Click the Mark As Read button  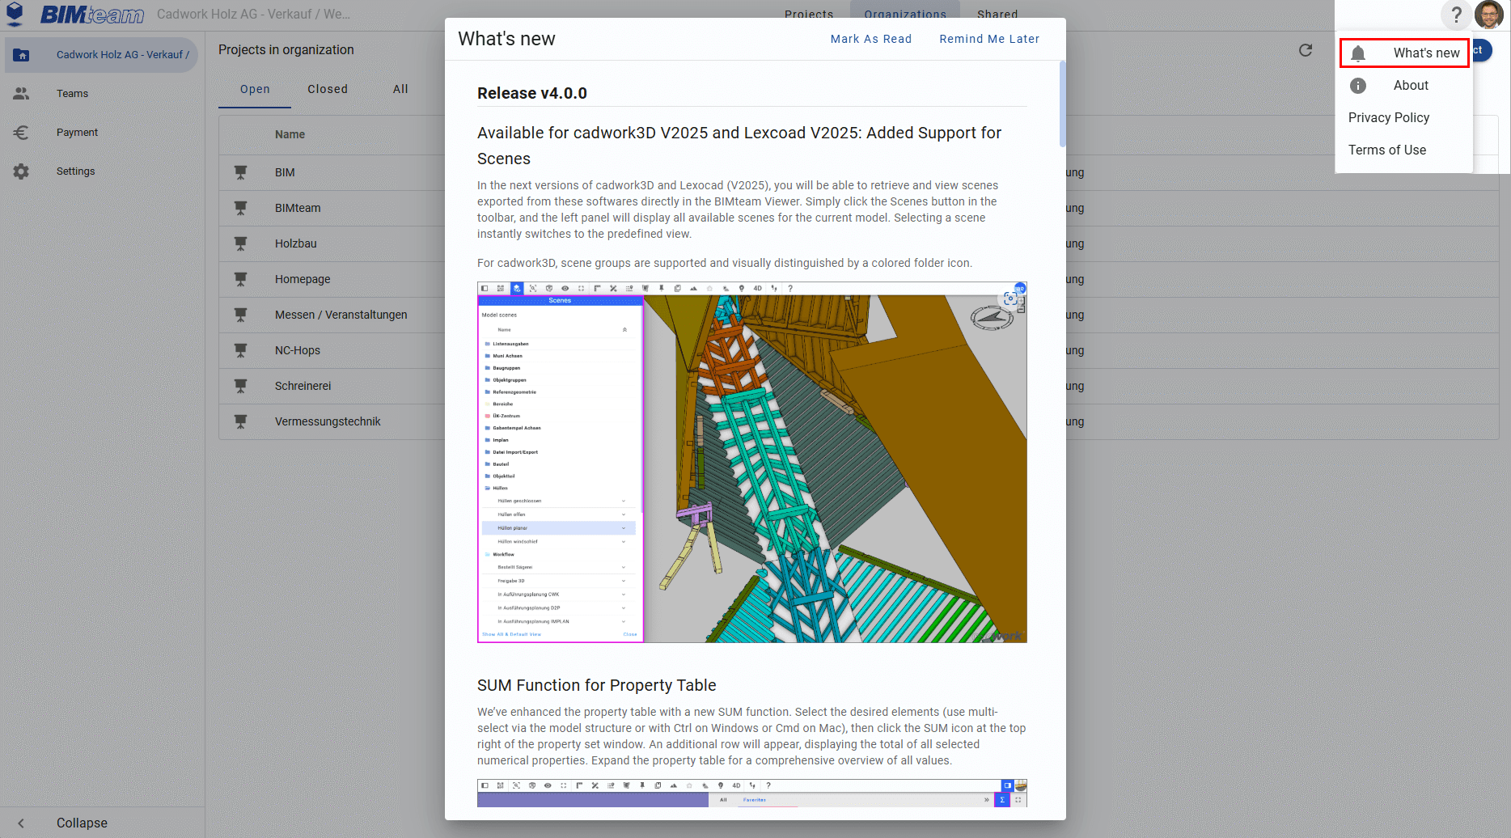[870, 39]
